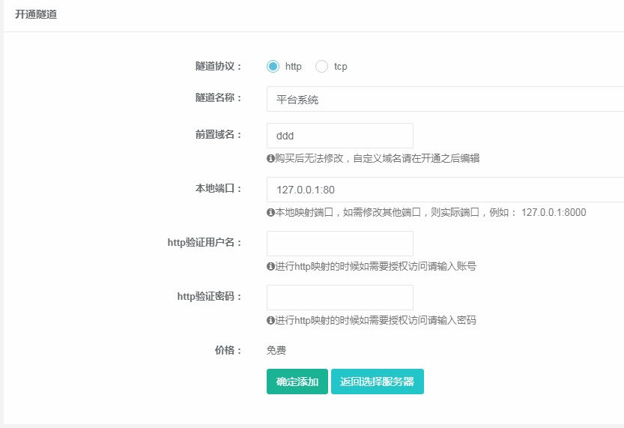624x428 pixels.
Task: Click info icon beside 购买后无法修改 hint
Action: 270,158
